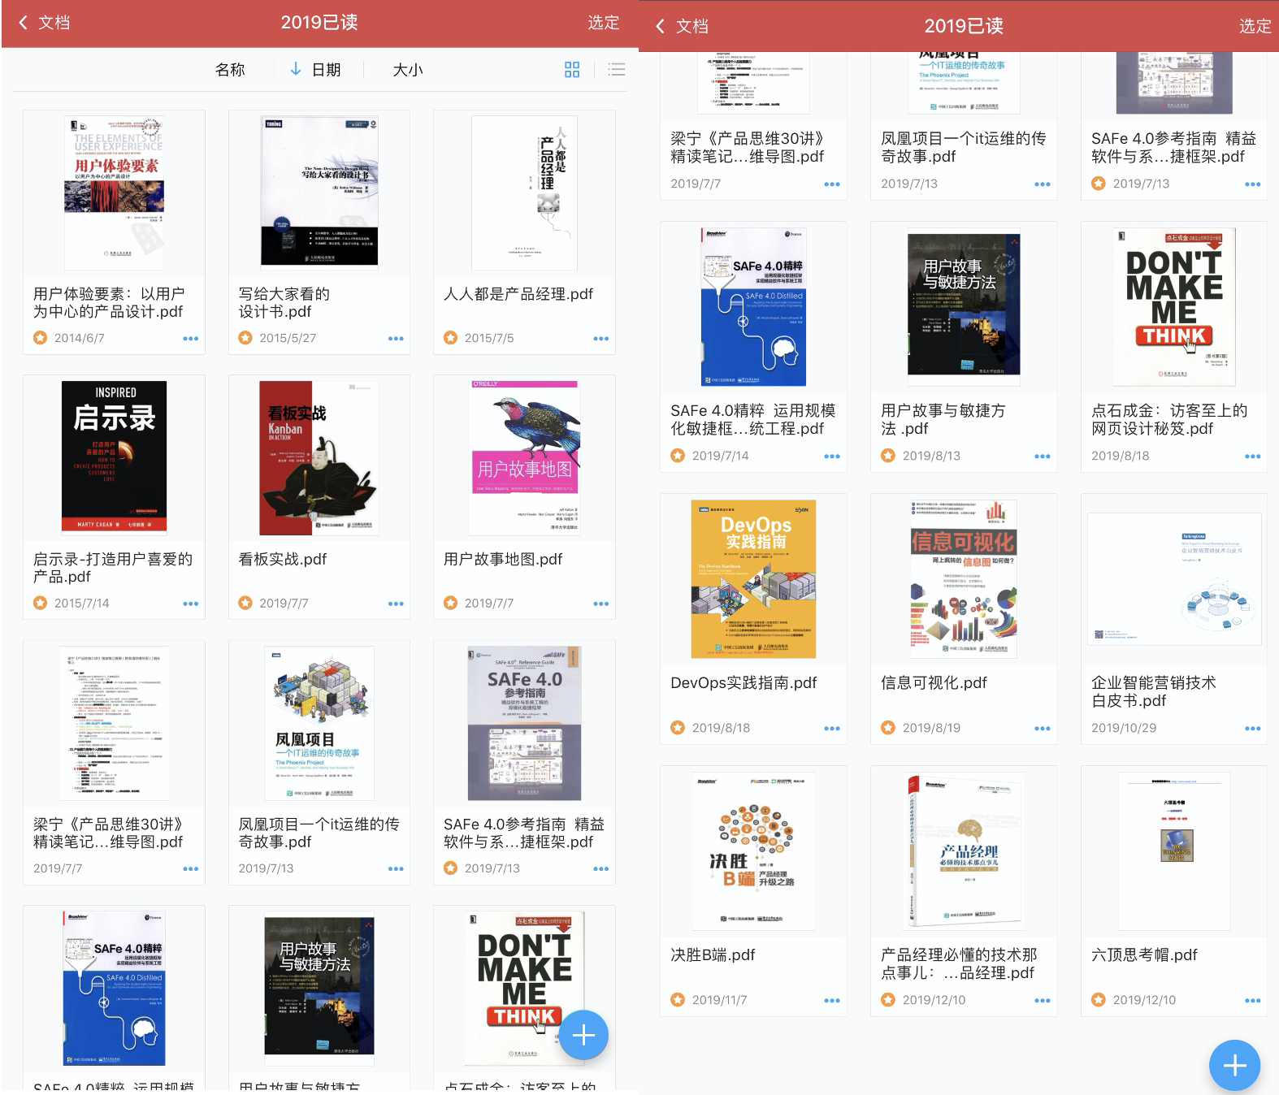Image resolution: width=1279 pixels, height=1095 pixels.
Task: Toggle star for SAFe 4.0精粹, right screen
Action: coord(678,456)
